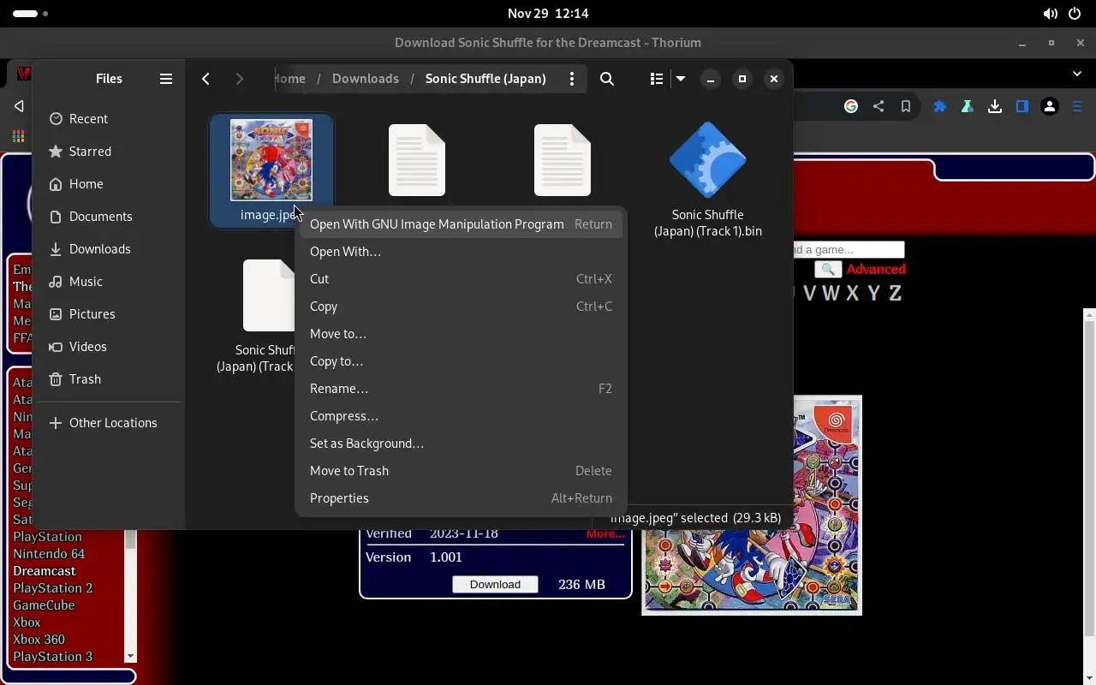Select the image.jpeg thumbnail

coord(271,160)
